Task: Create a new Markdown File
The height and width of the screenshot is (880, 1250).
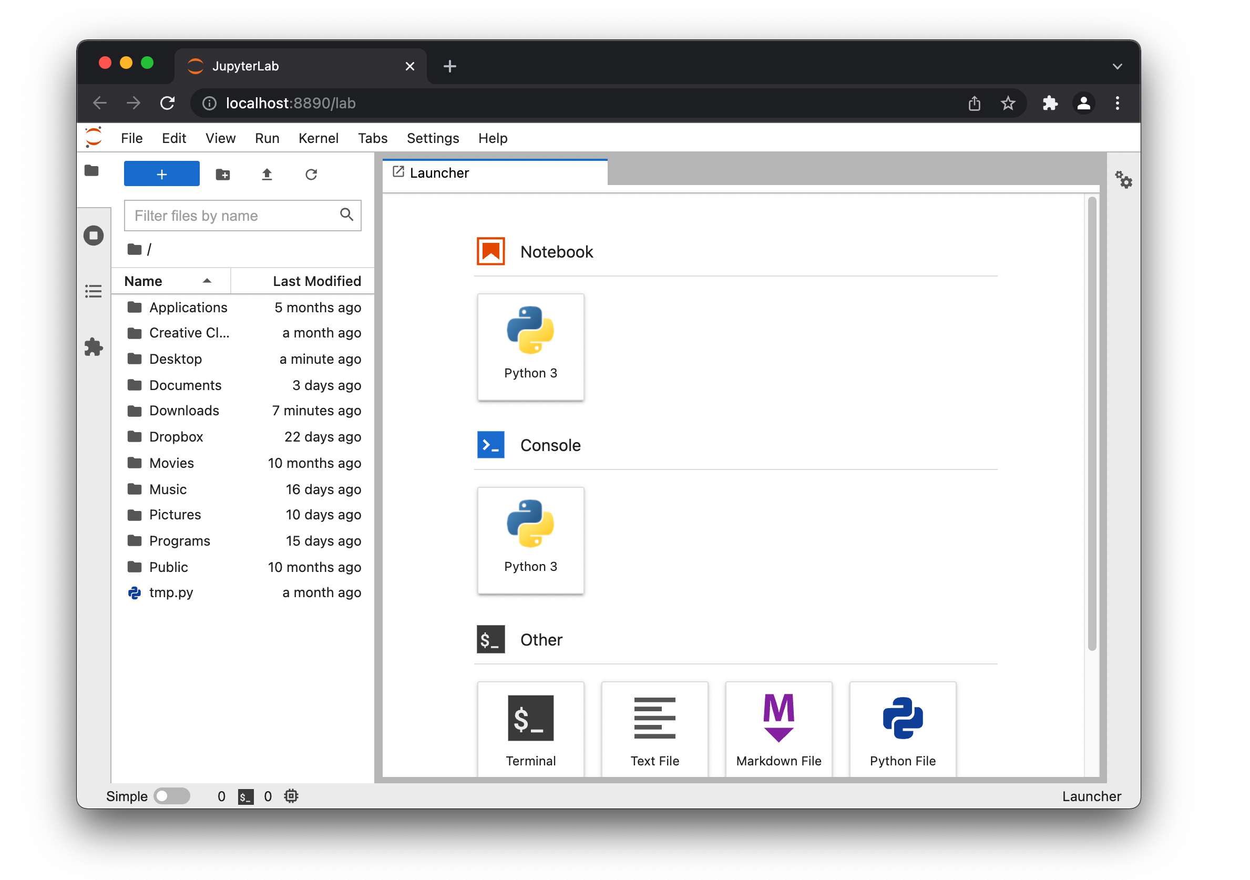Action: [x=779, y=730]
